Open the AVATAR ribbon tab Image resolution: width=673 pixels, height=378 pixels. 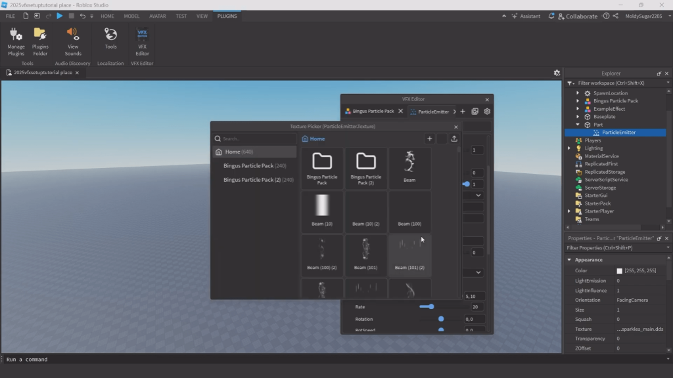tap(158, 16)
